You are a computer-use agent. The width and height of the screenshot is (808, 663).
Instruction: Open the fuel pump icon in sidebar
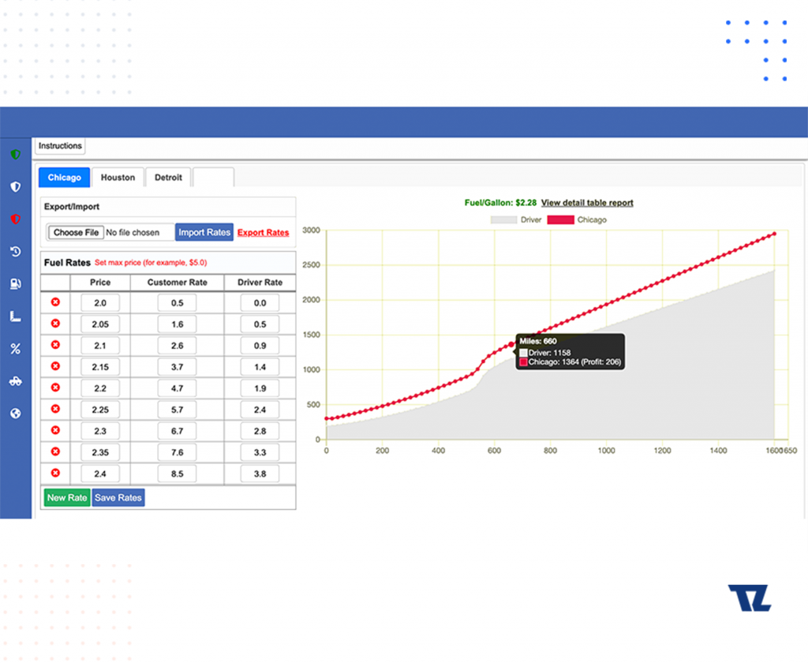(x=15, y=284)
